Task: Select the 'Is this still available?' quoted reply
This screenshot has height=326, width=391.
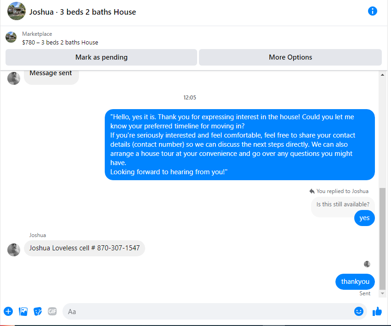Action: pyautogui.click(x=343, y=204)
